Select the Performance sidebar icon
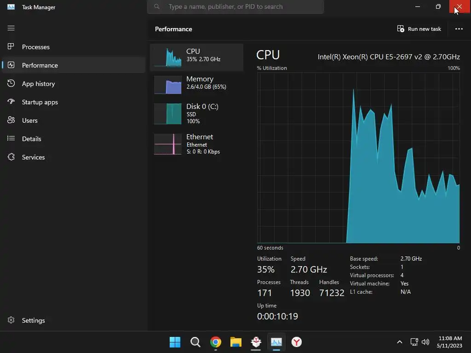 pos(11,65)
